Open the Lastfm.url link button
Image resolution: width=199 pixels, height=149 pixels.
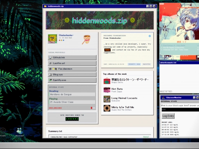click(72, 63)
